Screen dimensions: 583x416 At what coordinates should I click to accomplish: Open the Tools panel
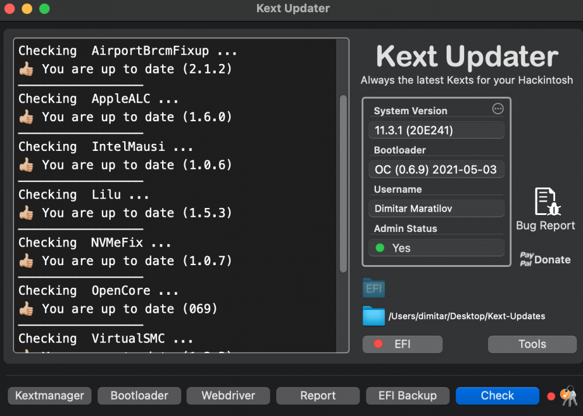[532, 344]
